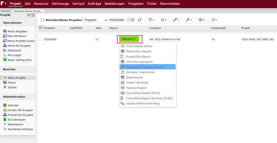Open the Freigaben menu
277x143 pixels.
point(136,4)
